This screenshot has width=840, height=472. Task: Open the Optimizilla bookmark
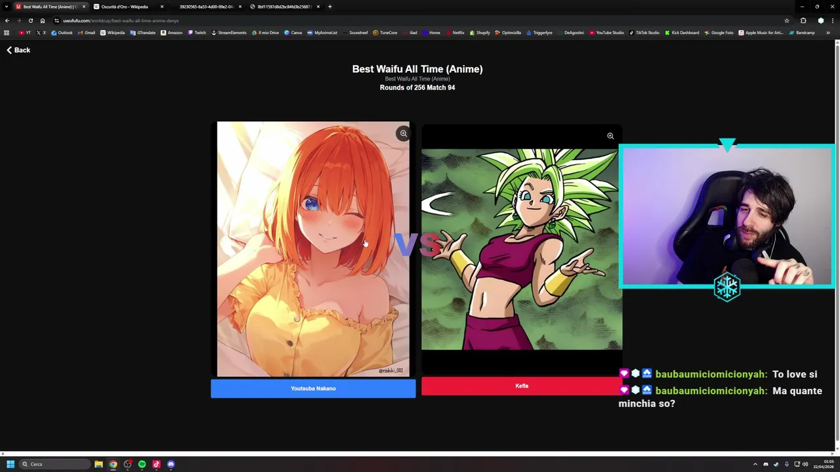pos(508,33)
